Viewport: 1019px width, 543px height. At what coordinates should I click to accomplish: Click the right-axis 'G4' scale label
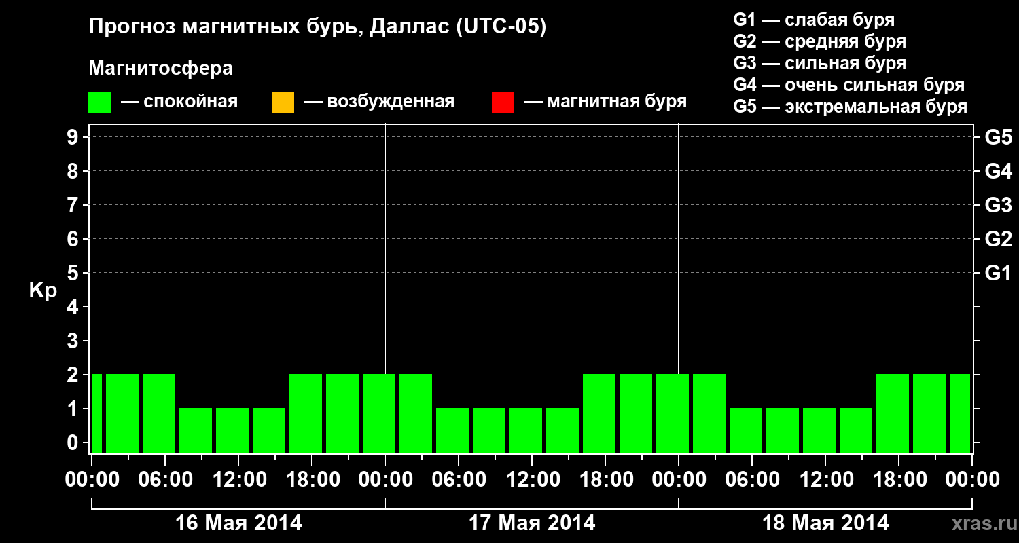[x=998, y=171]
